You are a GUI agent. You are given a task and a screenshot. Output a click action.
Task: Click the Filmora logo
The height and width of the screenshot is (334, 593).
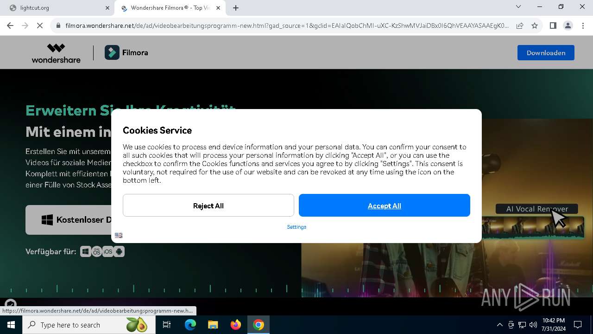coord(126,52)
